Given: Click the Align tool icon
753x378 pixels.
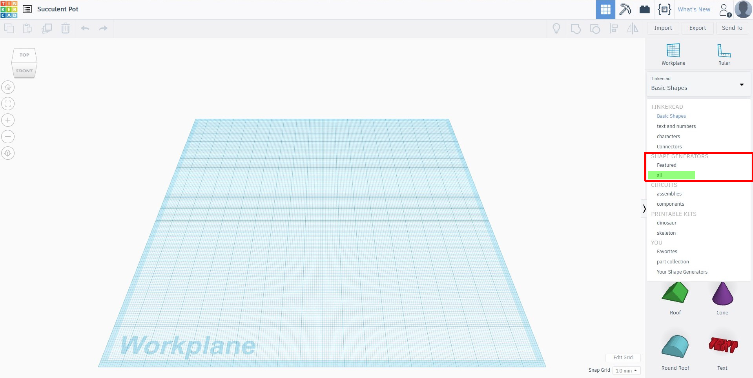Looking at the screenshot, I should (x=614, y=28).
